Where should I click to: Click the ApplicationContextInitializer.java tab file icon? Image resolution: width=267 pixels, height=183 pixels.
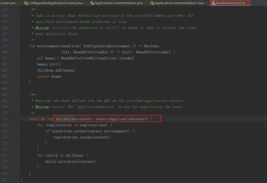pos(91,3)
